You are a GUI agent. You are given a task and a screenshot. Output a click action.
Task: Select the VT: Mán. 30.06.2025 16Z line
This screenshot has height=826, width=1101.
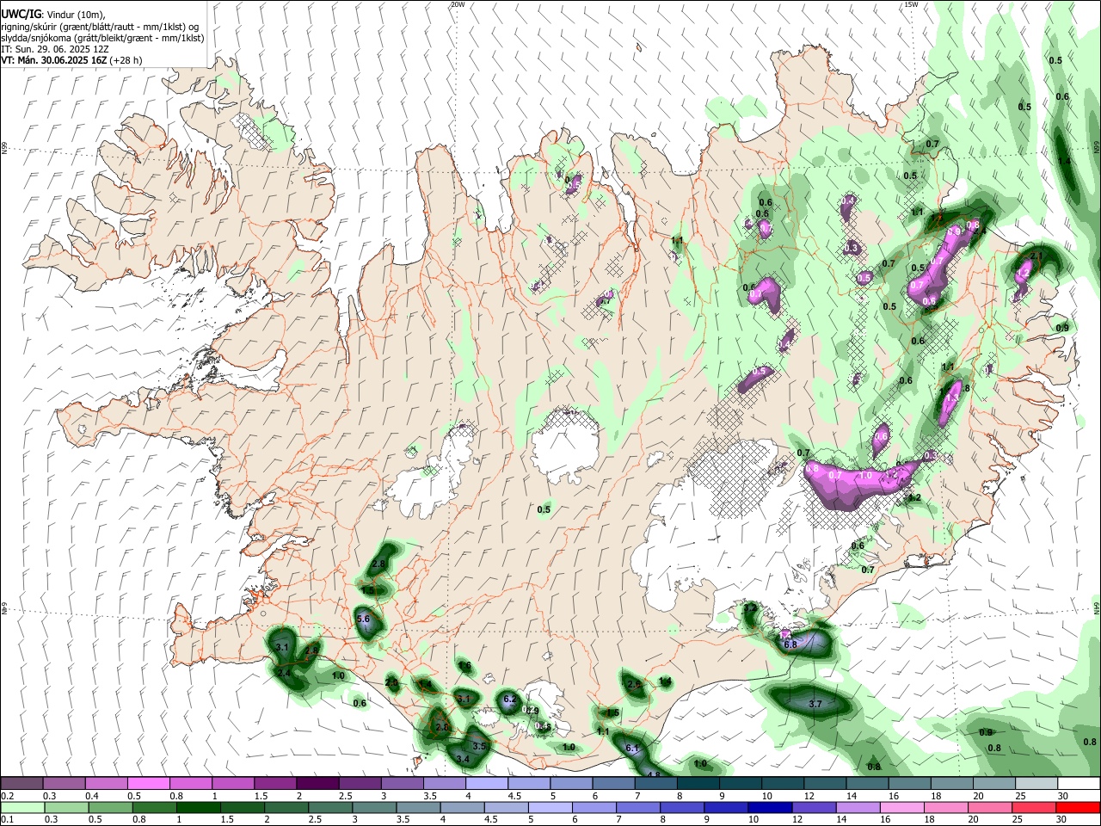pyautogui.click(x=71, y=60)
